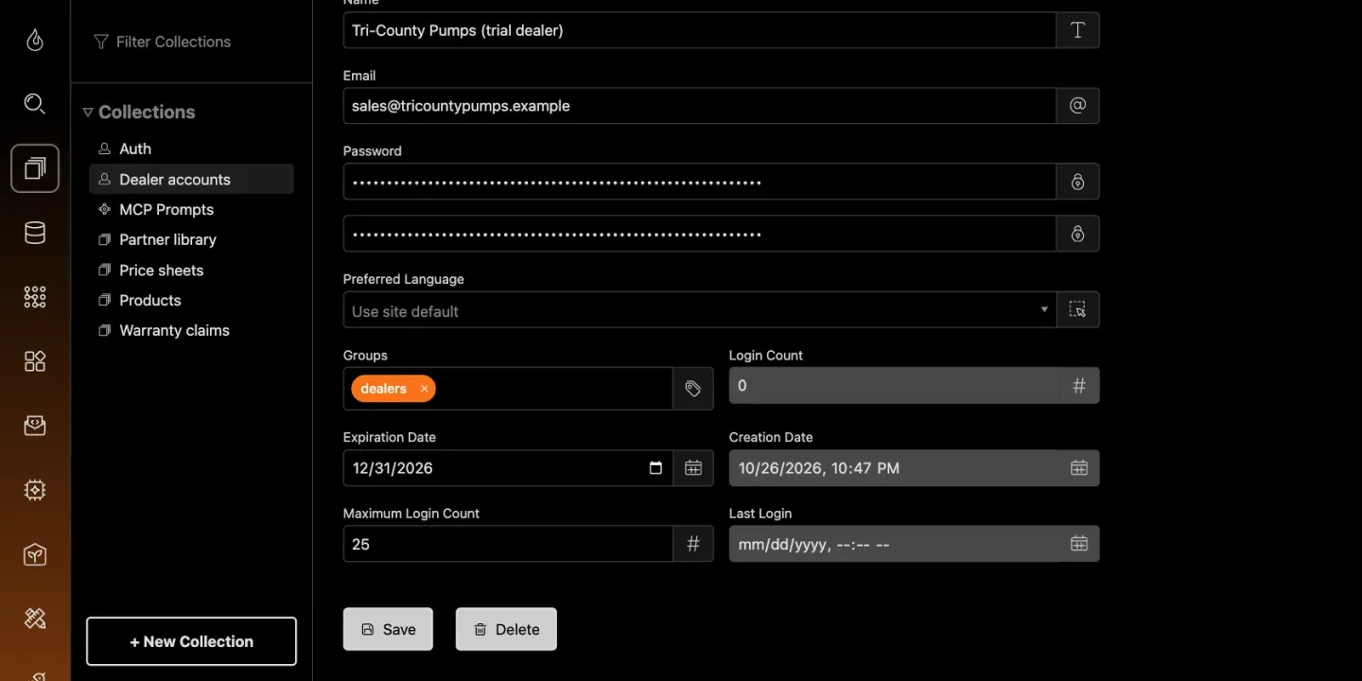Click the calendar icon in Creation Date
This screenshot has width=1362, height=681.
pyautogui.click(x=1078, y=468)
